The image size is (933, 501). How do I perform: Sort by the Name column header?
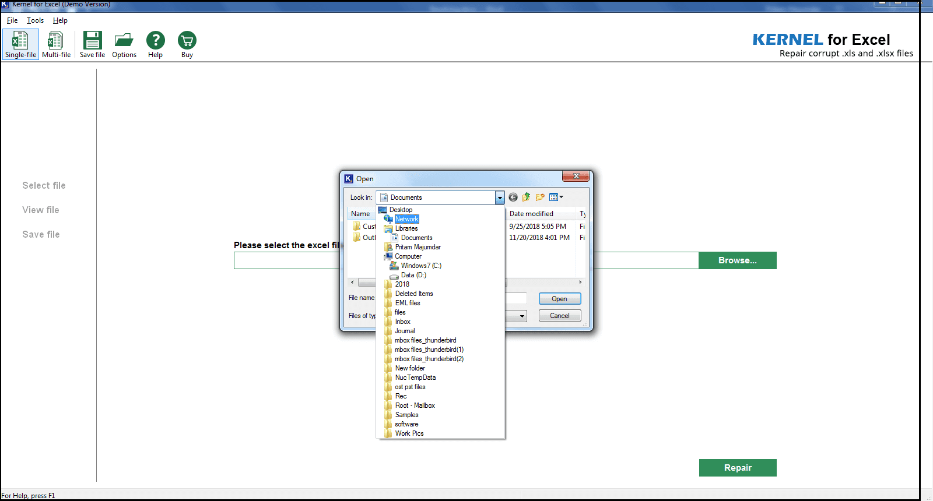click(x=362, y=214)
